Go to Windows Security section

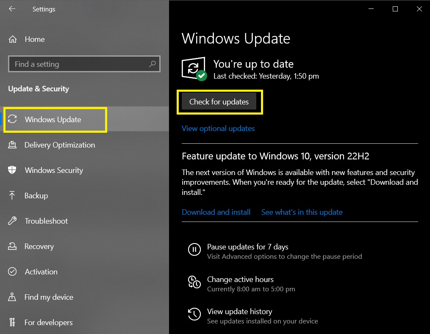[x=84, y=170]
